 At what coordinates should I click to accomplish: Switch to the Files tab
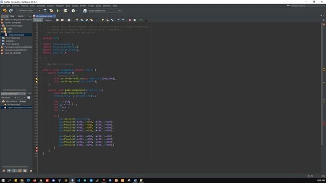12,16
